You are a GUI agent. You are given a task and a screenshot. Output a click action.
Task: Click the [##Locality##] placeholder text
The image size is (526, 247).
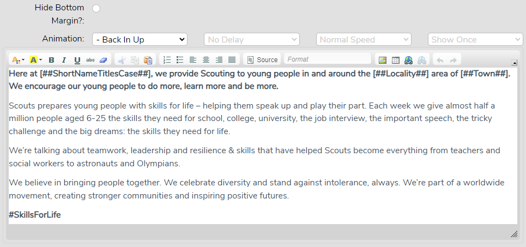pos(401,74)
